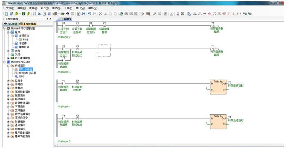The height and width of the screenshot is (148, 286).
Task: Switch to the PLC资源 tab
Action: coord(11,24)
